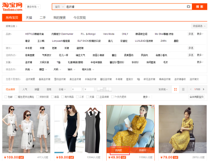Viewport: 208px width, 161px height.
Task: Open the black and gray tank dress photo
Action: coord(78,129)
